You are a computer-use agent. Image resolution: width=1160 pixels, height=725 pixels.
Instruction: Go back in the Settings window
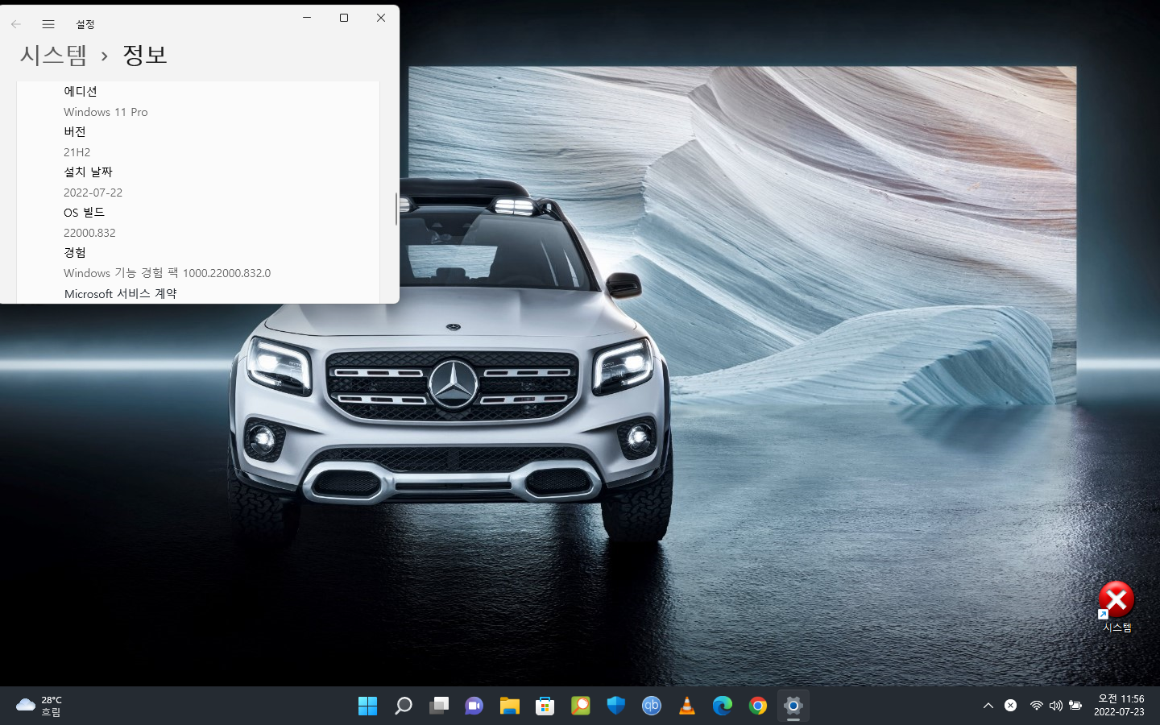click(x=16, y=24)
